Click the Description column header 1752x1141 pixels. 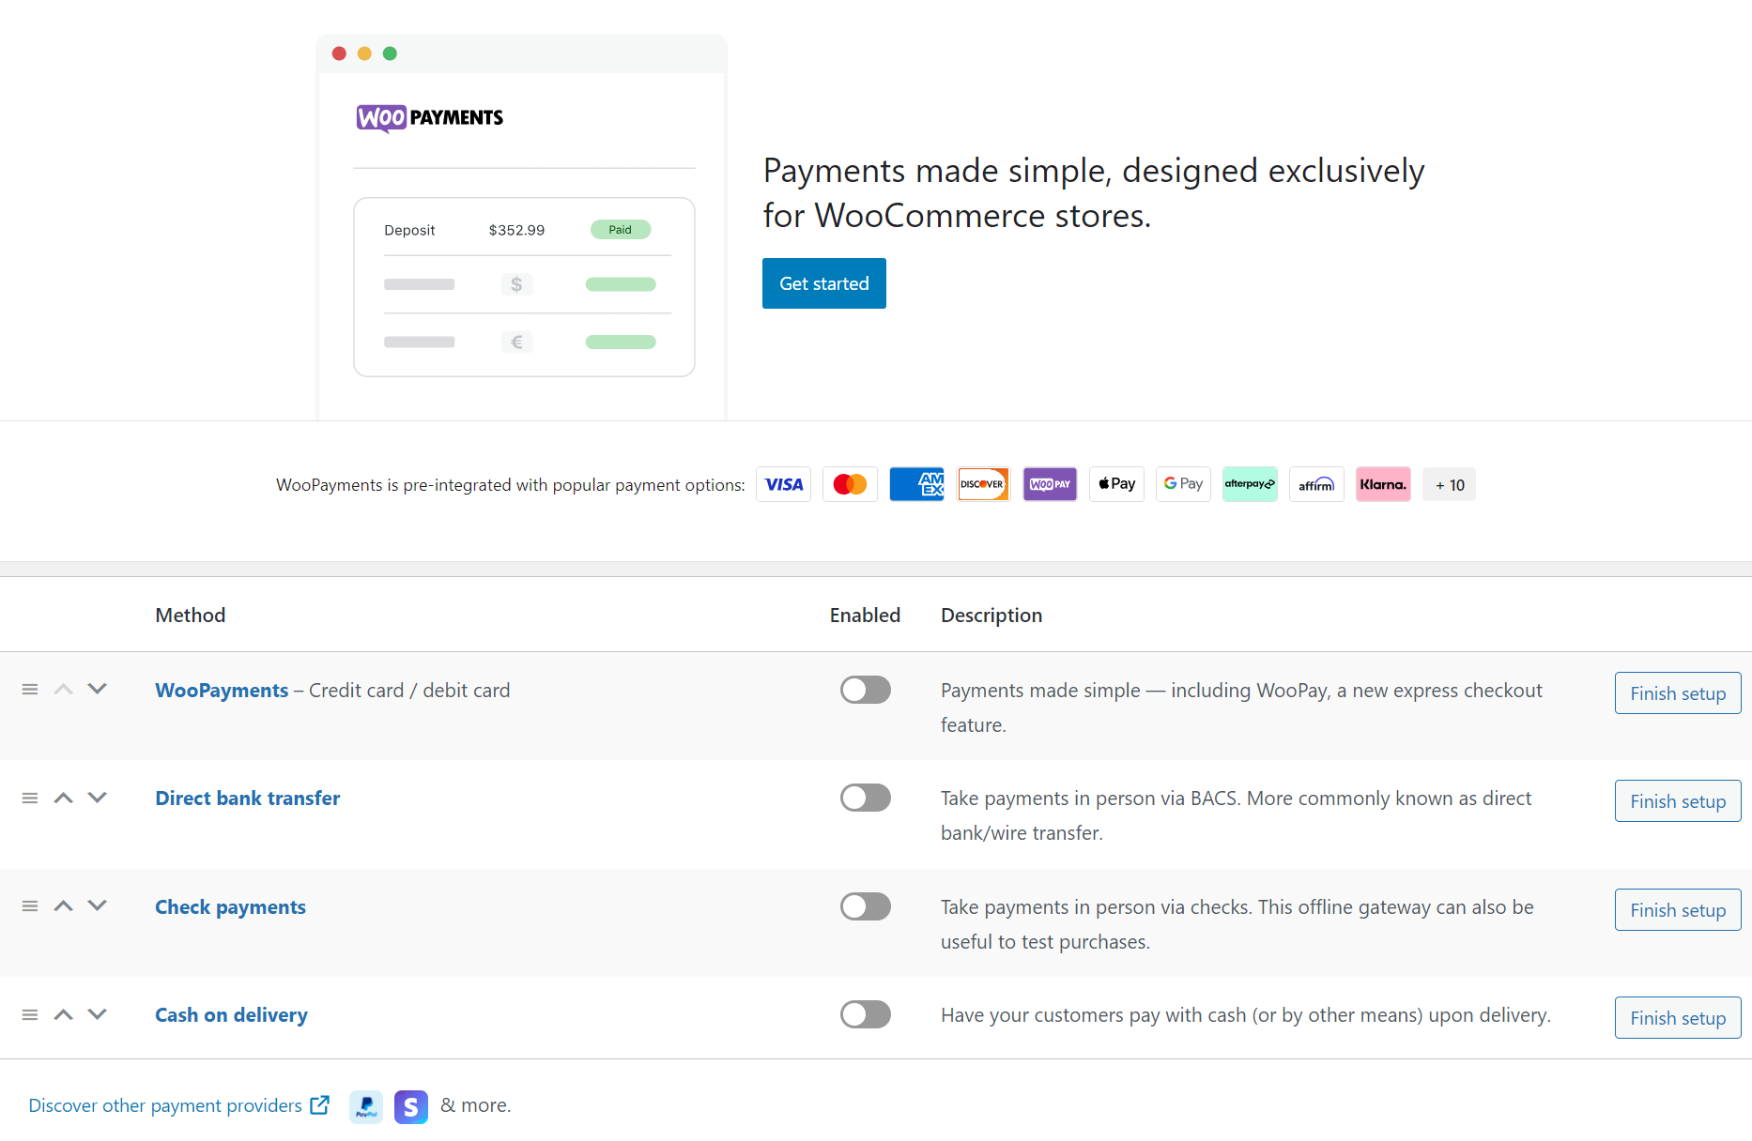(991, 616)
